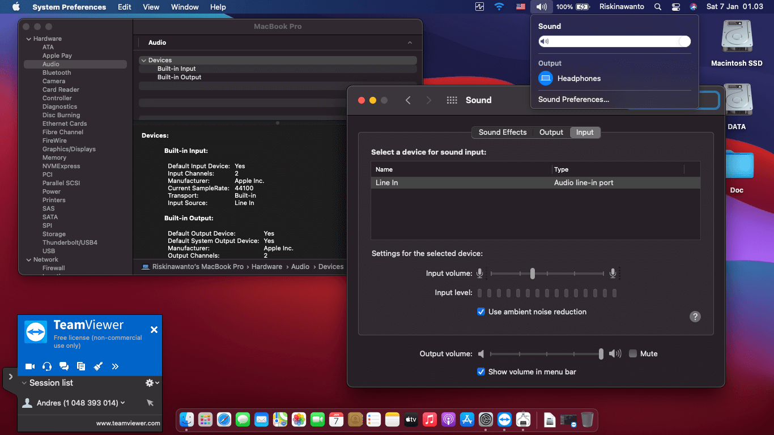Click the TeamViewer whiteboard brush icon
The image size is (774, 435).
(x=98, y=366)
